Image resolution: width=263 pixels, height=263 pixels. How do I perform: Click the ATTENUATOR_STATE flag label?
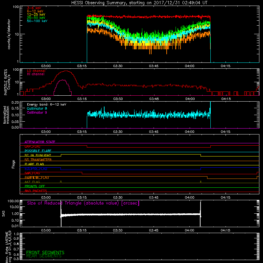point(40,142)
